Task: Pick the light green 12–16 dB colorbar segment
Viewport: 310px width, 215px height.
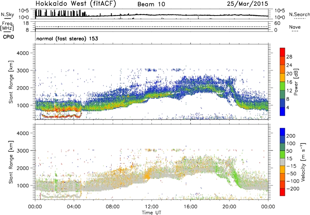Action: [x=282, y=86]
